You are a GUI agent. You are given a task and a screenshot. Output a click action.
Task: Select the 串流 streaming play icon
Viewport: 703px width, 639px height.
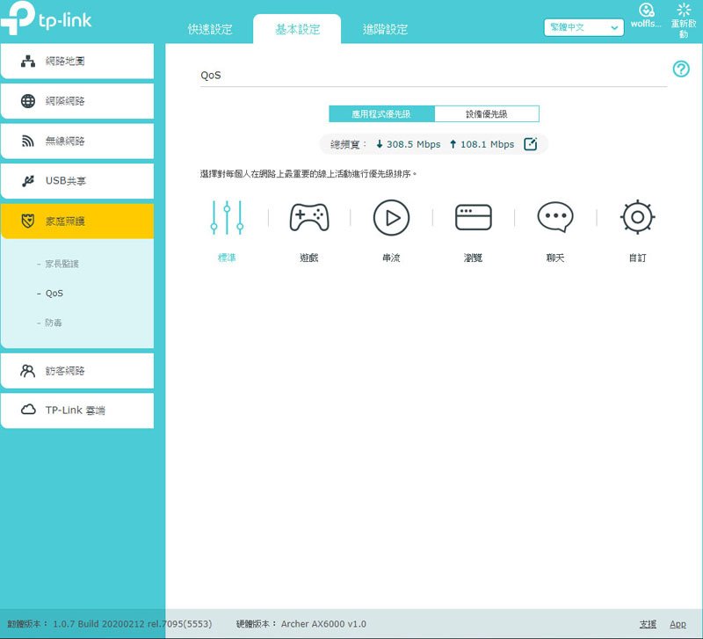pos(391,217)
